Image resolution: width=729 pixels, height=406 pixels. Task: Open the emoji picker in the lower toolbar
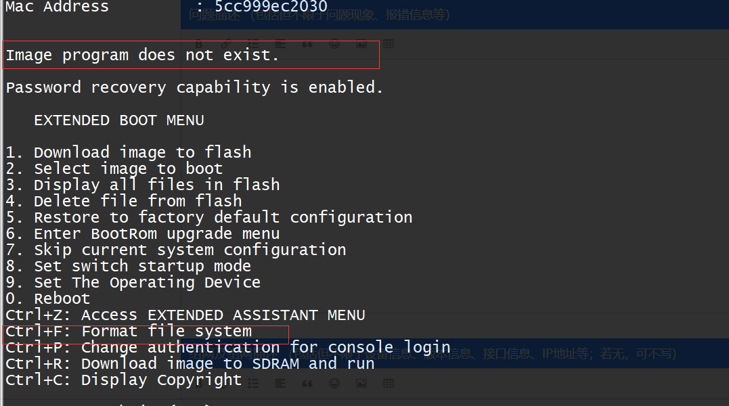[x=334, y=384]
